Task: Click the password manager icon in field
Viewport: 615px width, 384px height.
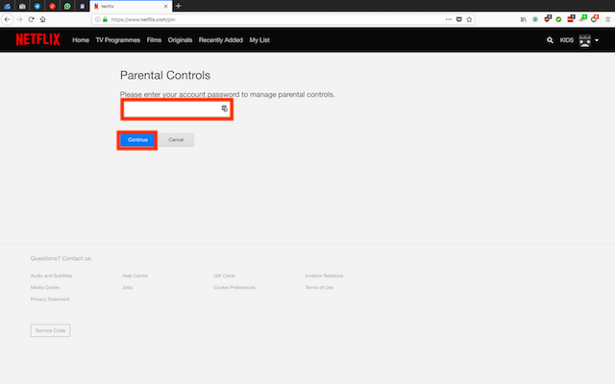Action: [224, 108]
